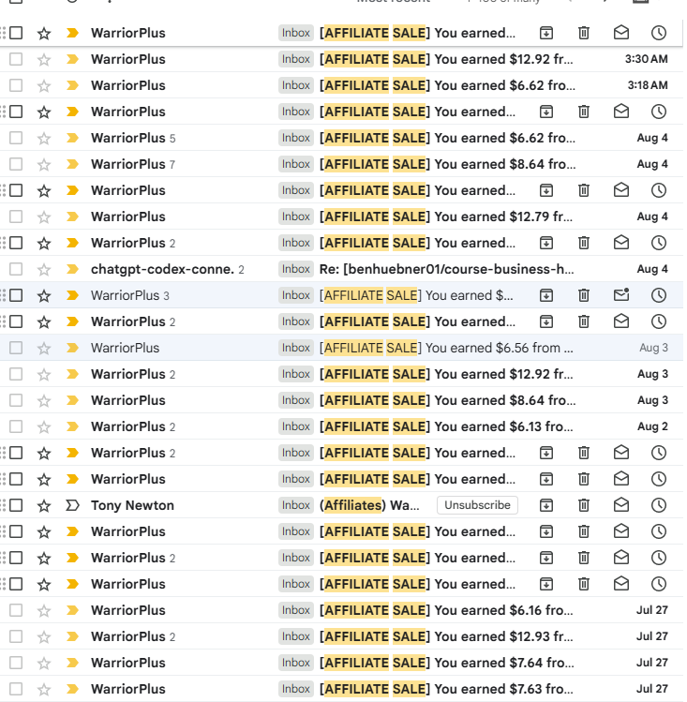Open the 'You earned $8.64' email dated Aug 4
The width and height of the screenshot is (687, 702).
point(447,164)
